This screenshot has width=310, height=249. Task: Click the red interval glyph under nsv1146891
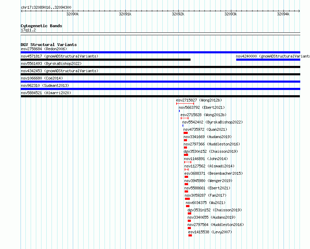[188, 162]
